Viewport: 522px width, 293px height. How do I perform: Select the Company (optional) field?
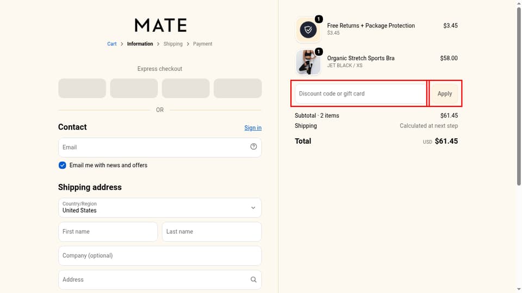pyautogui.click(x=160, y=256)
